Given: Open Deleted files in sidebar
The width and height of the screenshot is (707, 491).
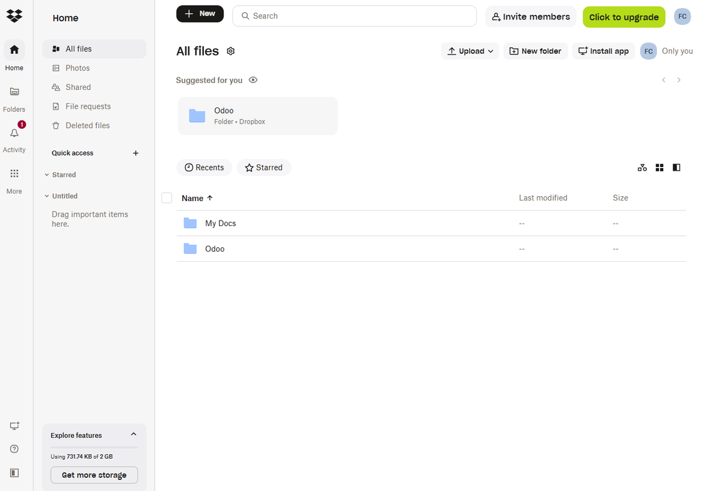Looking at the screenshot, I should pyautogui.click(x=94, y=126).
